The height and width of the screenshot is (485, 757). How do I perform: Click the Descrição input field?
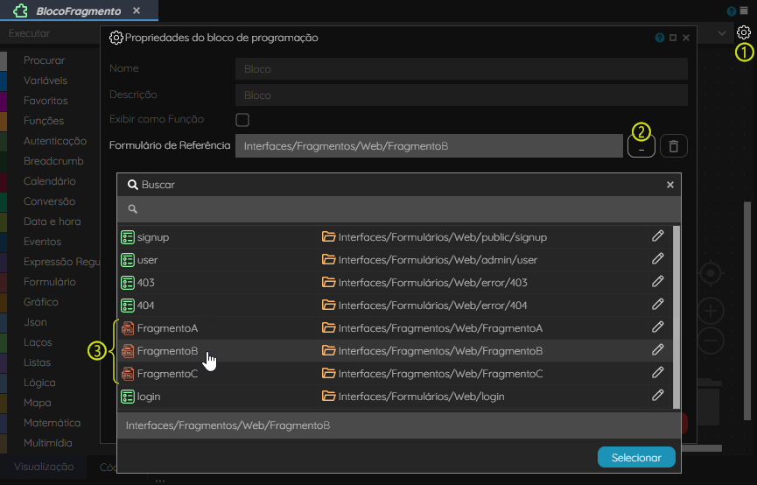461,95
